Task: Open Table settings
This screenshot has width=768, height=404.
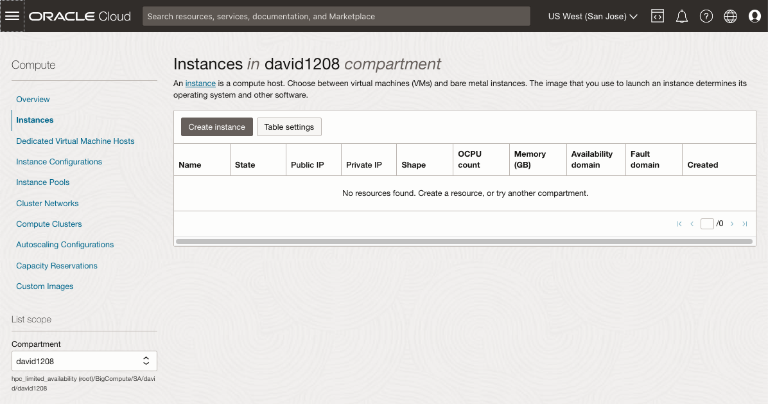Action: [289, 127]
